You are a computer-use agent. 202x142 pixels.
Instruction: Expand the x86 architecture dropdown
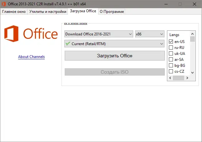tap(150, 34)
